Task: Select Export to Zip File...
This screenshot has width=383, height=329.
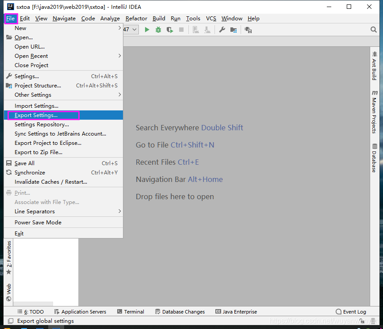Action: [64, 152]
